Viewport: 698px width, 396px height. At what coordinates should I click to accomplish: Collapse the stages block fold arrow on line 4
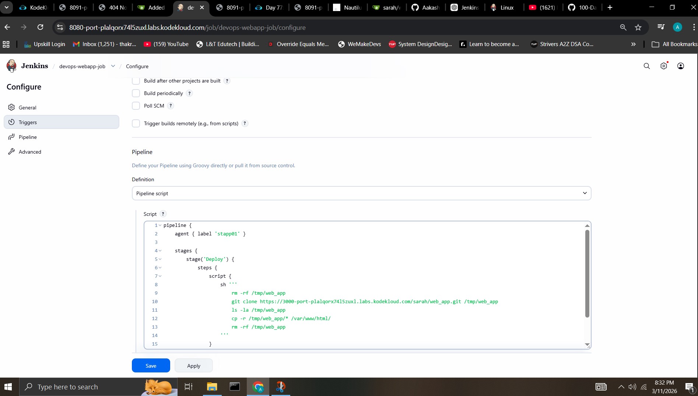[160, 251]
